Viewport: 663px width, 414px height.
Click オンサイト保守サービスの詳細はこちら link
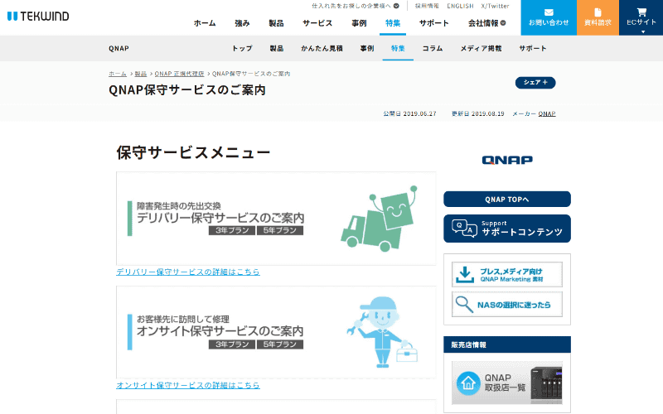[x=188, y=385]
